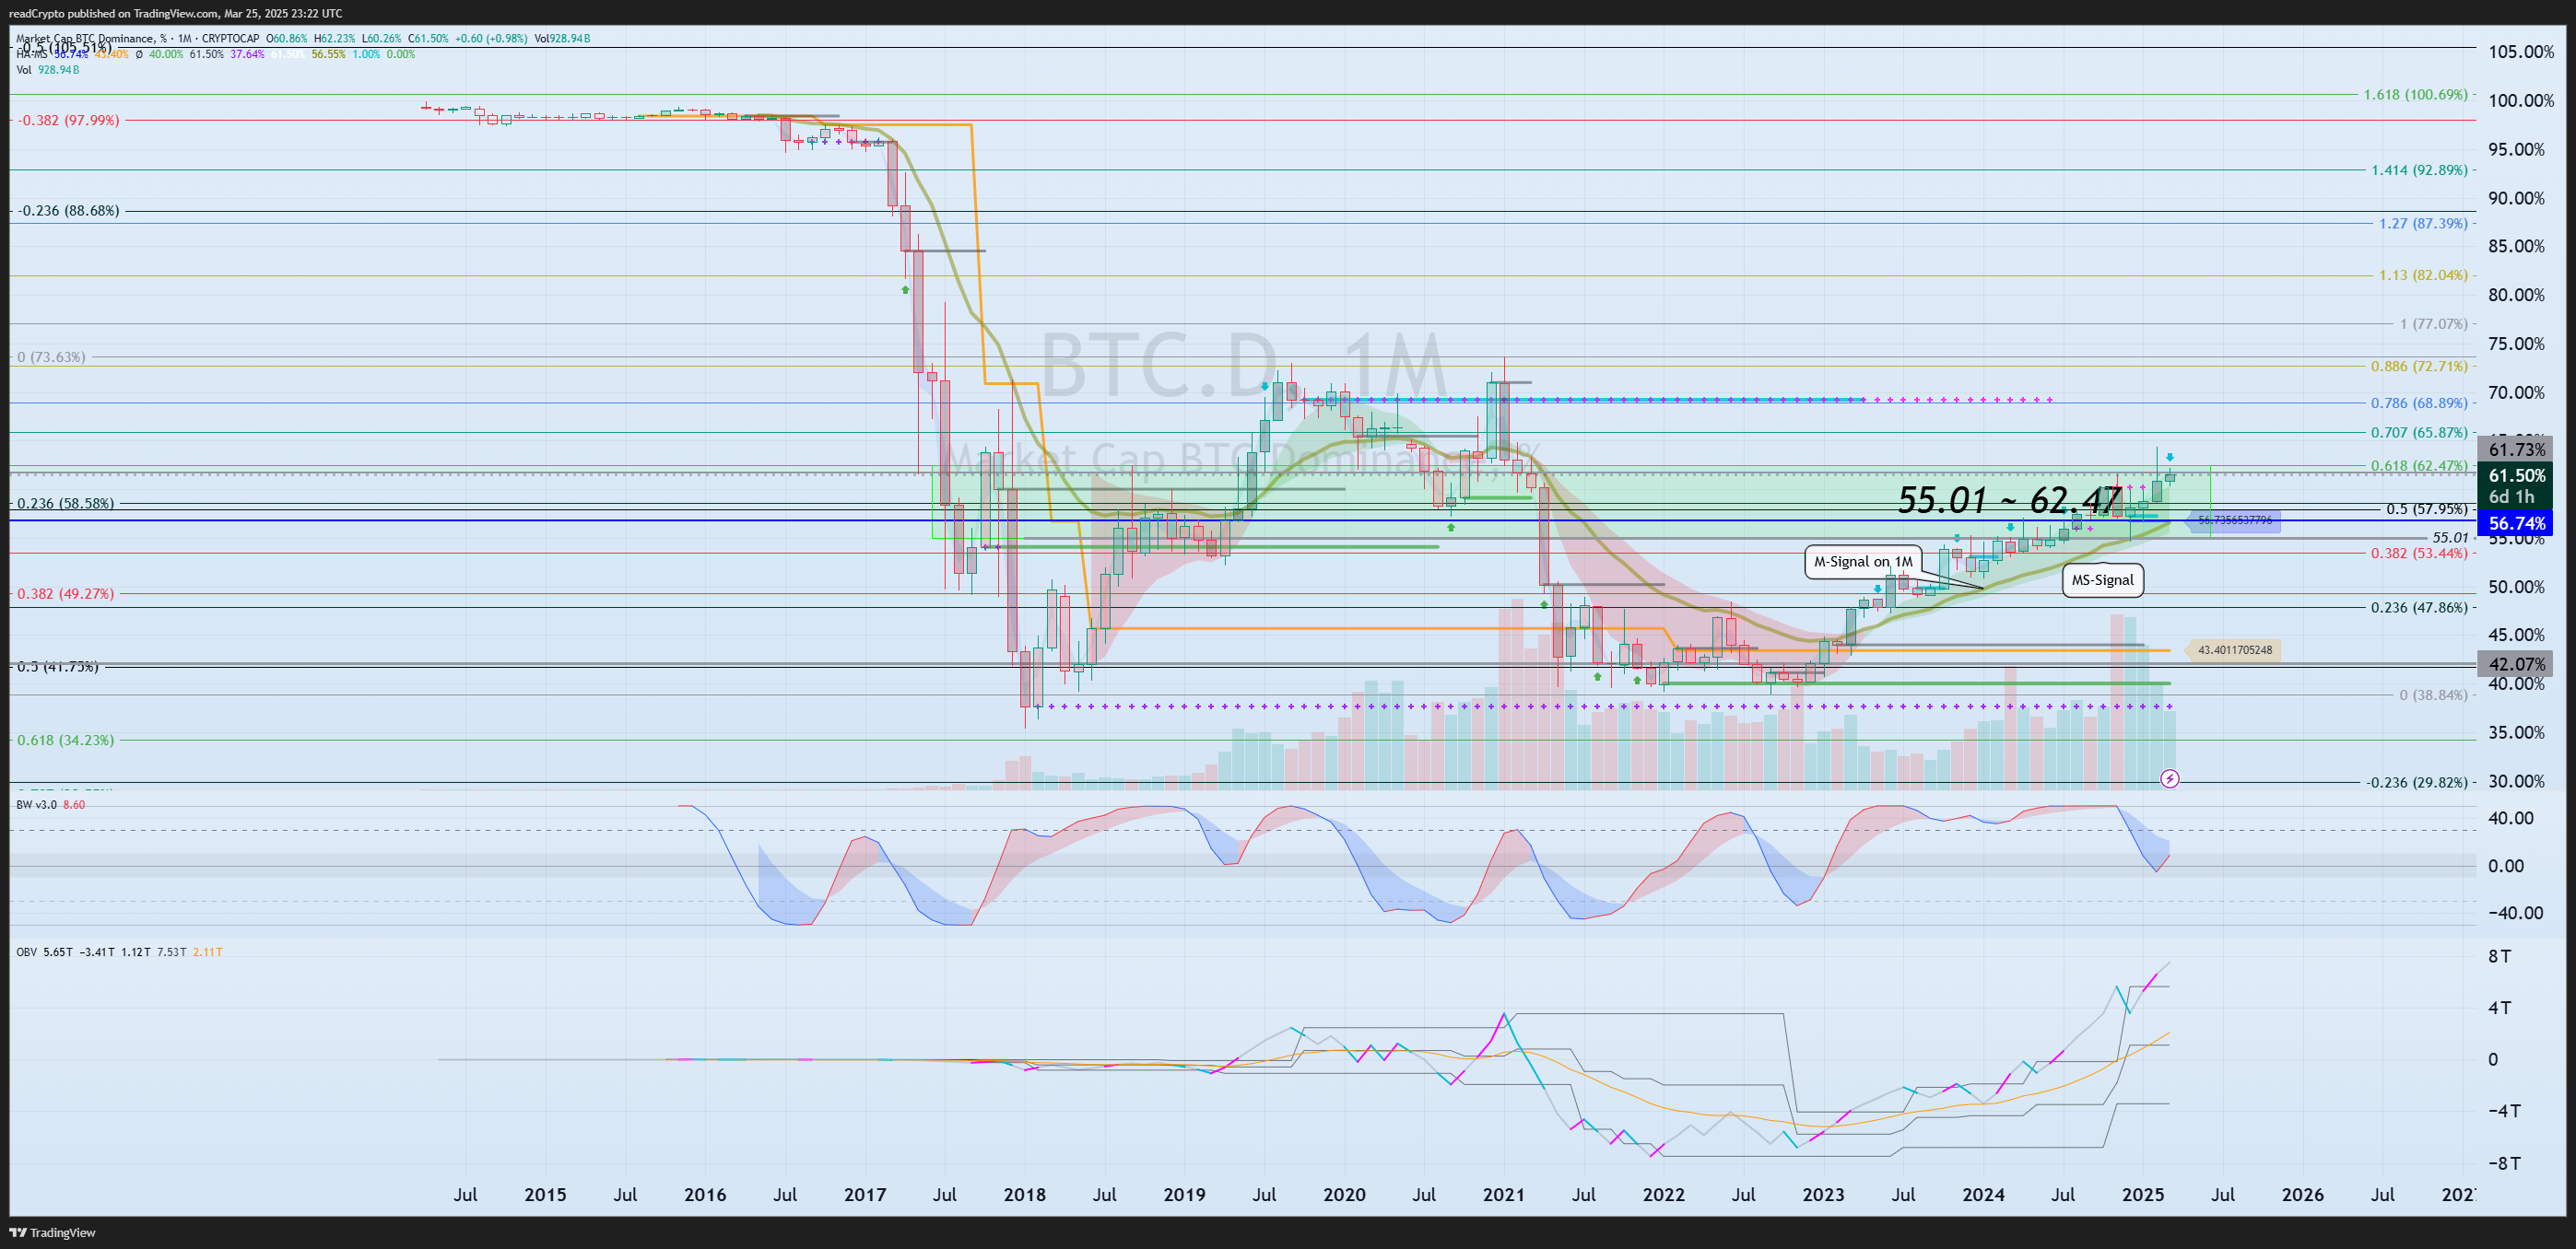Click the 30.00% price scale tick

point(2516,781)
